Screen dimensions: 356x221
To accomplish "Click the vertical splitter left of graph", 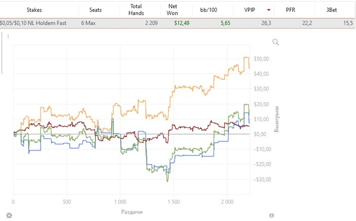I will pyautogui.click(x=3, y=51).
